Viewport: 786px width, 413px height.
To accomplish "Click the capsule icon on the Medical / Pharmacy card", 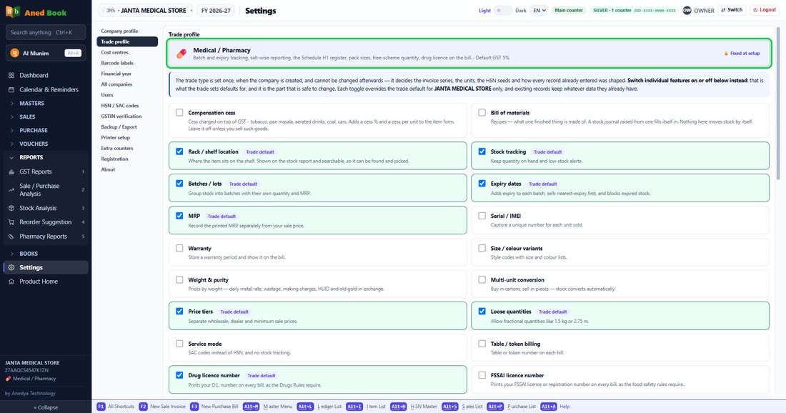I will coord(181,53).
